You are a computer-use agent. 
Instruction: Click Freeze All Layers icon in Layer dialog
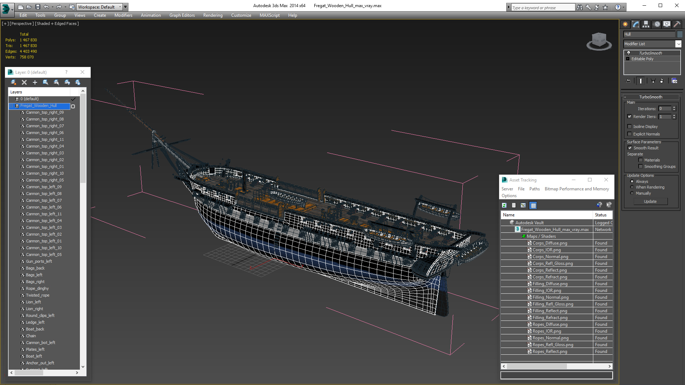(x=78, y=82)
